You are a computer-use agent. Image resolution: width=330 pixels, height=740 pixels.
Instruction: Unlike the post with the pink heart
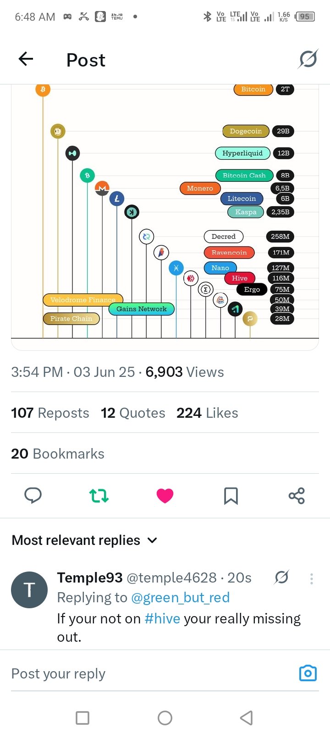click(x=165, y=496)
